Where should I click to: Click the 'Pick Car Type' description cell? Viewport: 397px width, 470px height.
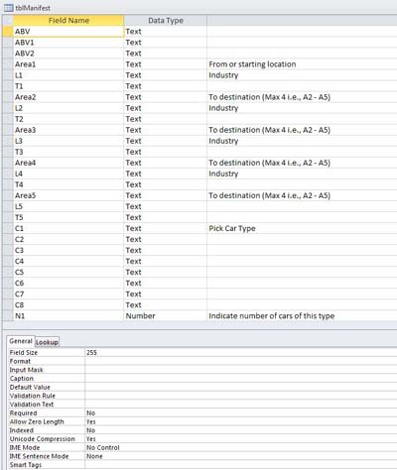302,228
